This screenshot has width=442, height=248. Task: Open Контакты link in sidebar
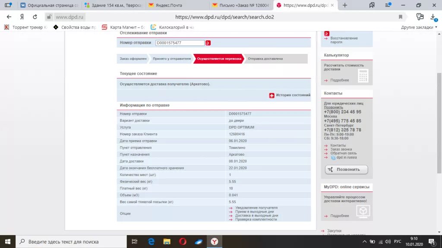[x=338, y=145]
